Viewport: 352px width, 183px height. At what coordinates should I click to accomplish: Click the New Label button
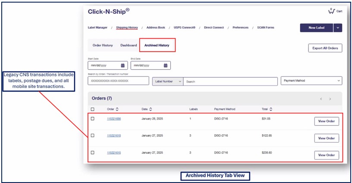click(x=316, y=28)
